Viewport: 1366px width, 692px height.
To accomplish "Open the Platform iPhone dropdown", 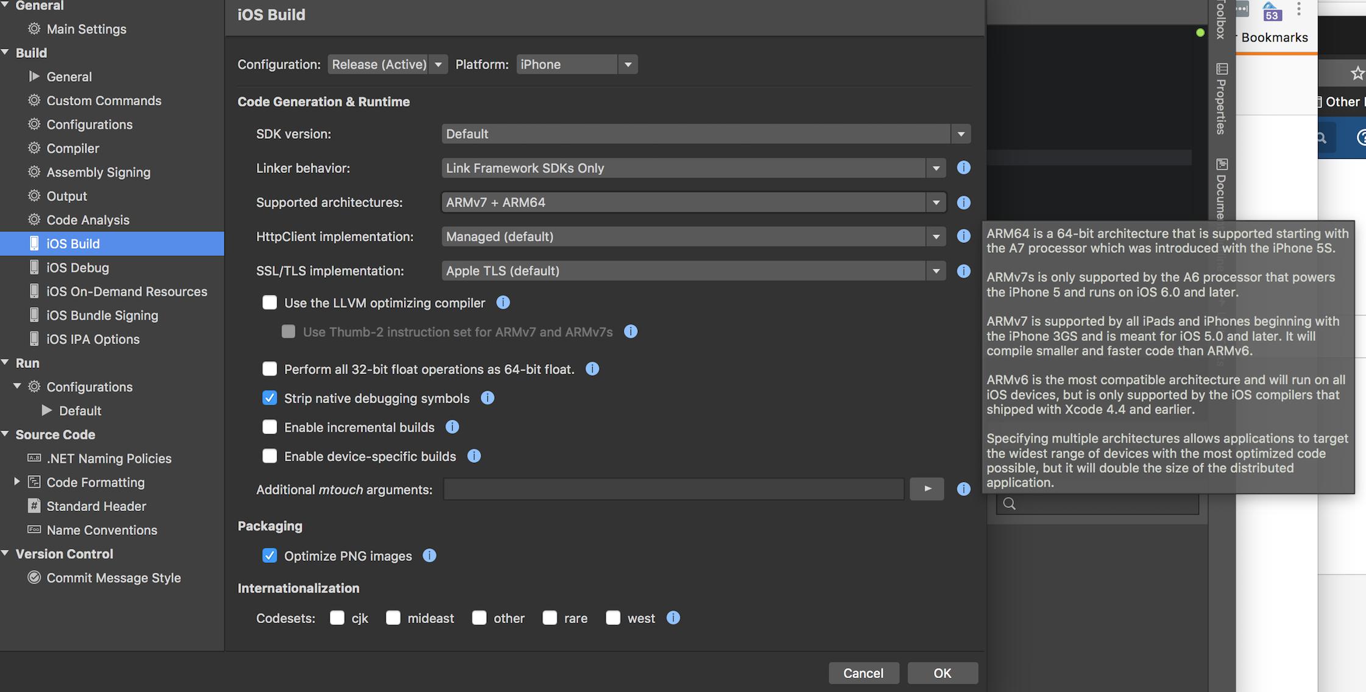I will (576, 65).
